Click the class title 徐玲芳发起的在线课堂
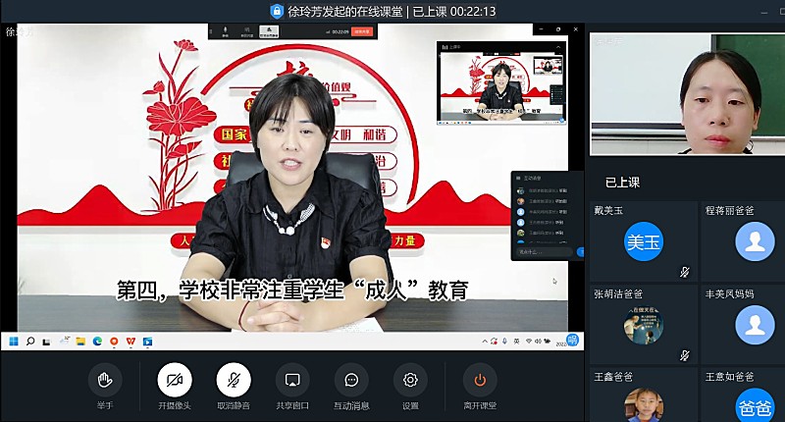785x422 pixels. click(x=345, y=11)
